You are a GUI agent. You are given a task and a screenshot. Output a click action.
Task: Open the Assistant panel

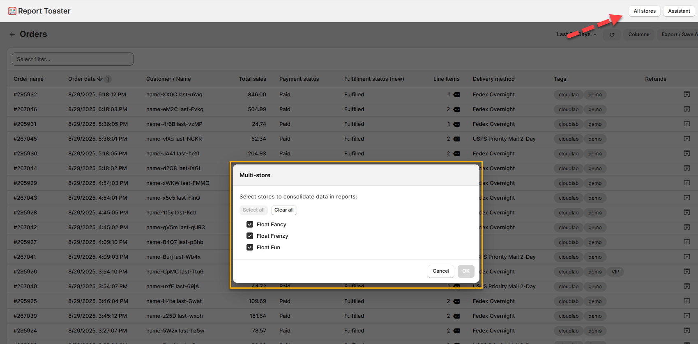pos(679,11)
